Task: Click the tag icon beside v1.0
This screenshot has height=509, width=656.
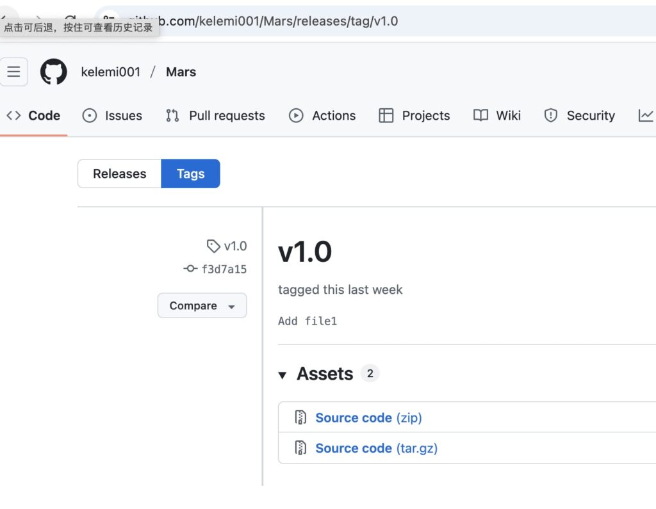Action: (213, 246)
